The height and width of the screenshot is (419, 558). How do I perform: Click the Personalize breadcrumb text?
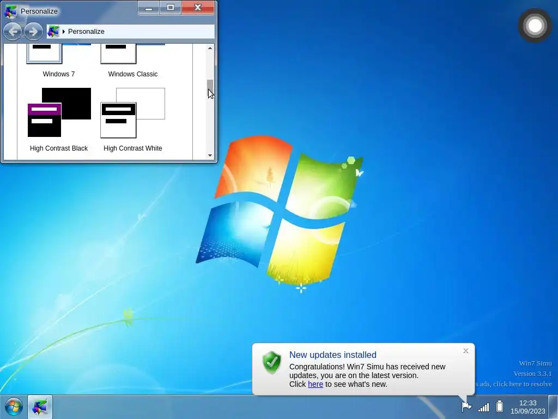click(x=86, y=31)
